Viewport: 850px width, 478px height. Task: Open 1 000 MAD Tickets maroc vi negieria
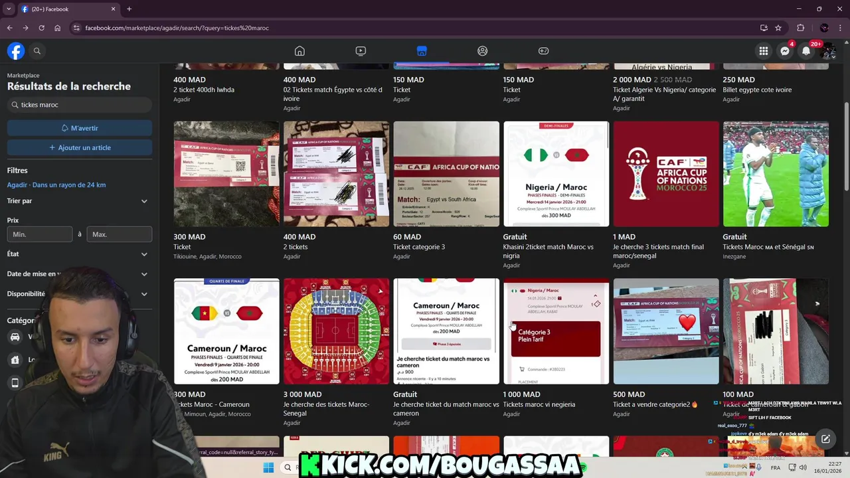pos(556,331)
